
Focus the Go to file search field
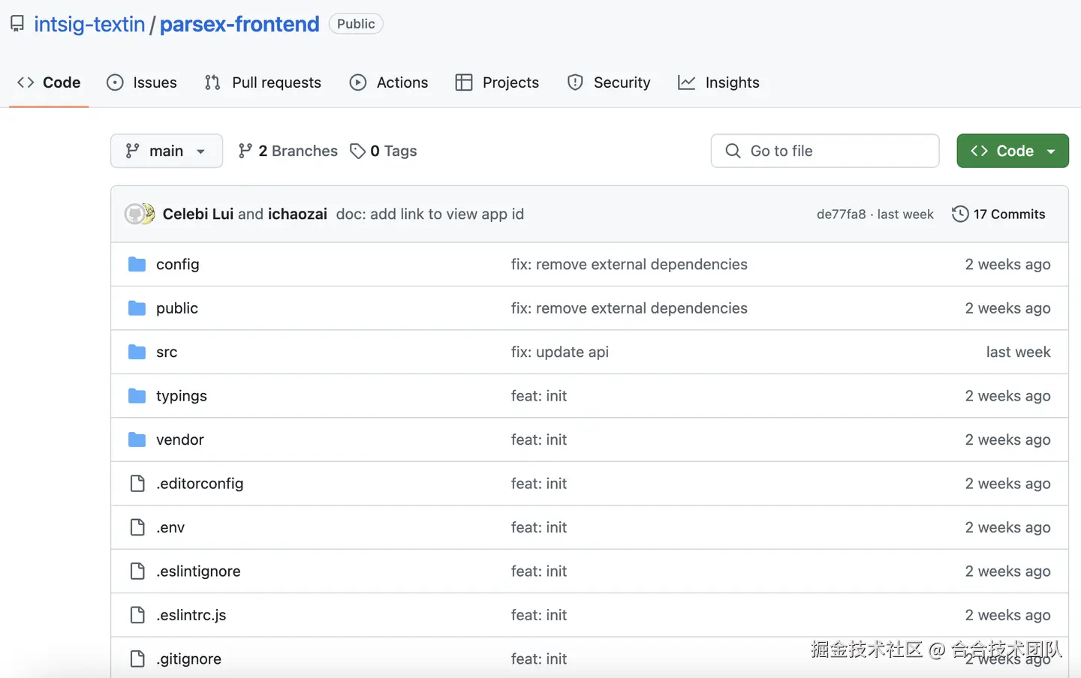825,151
